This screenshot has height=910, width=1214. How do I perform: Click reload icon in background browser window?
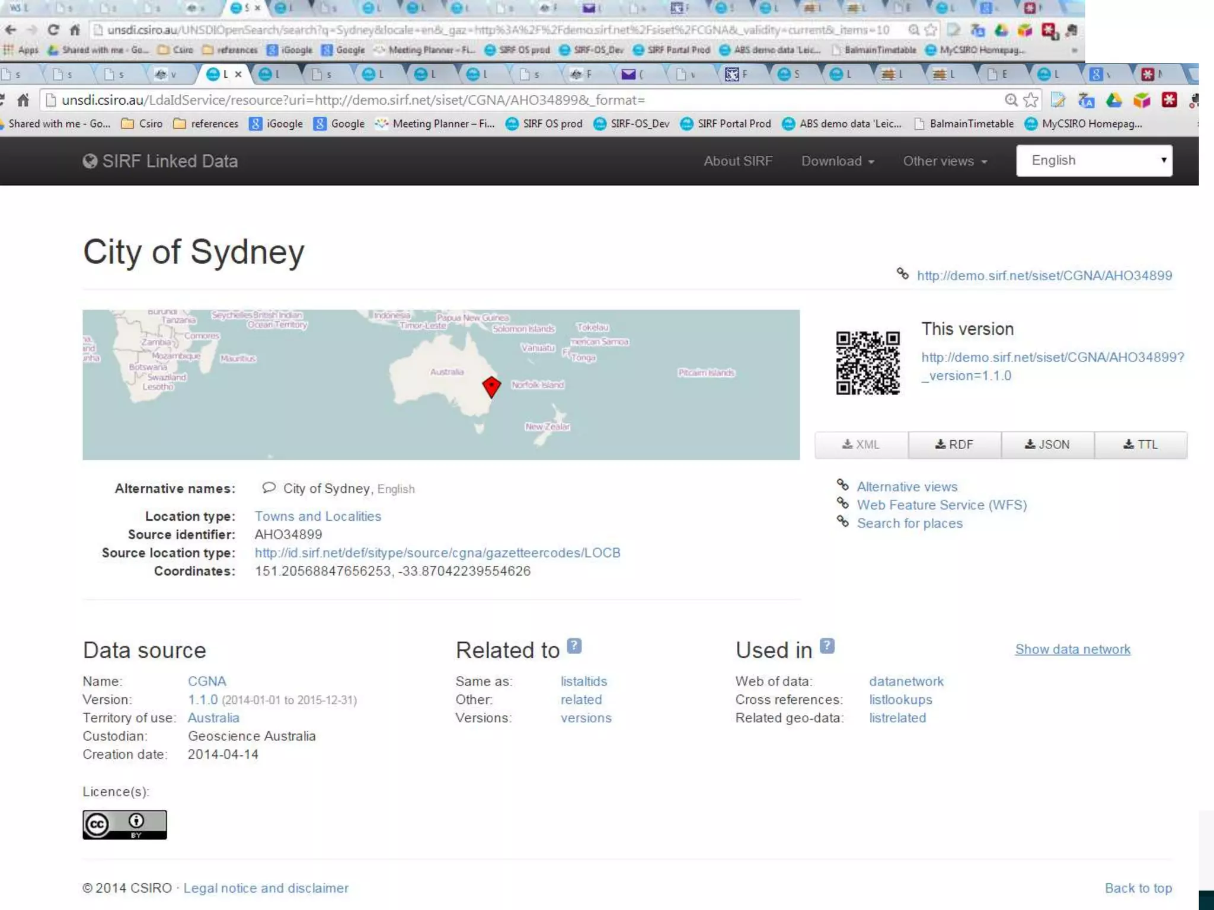click(x=53, y=30)
